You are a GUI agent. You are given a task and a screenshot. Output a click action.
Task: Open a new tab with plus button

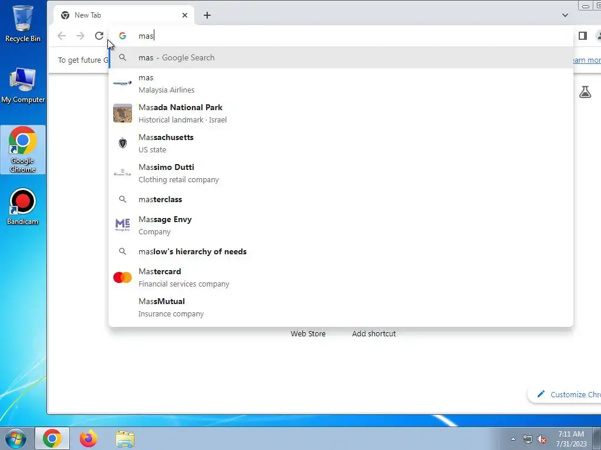(207, 15)
